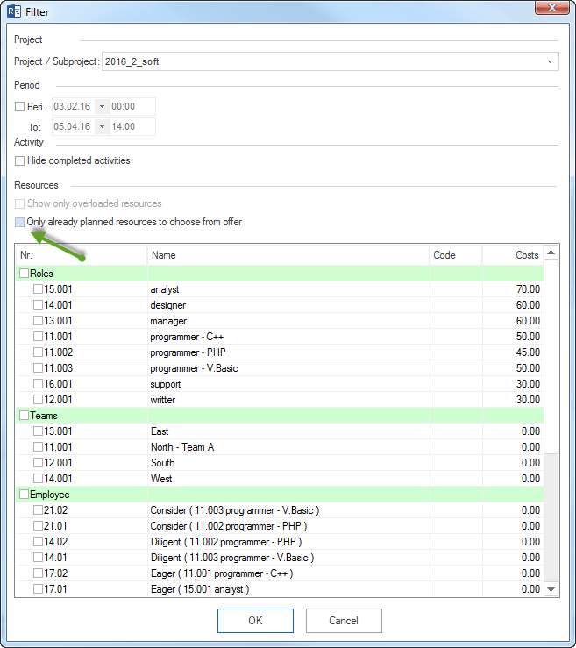Check the 14.02 Diligent employee checkbox

click(38, 541)
